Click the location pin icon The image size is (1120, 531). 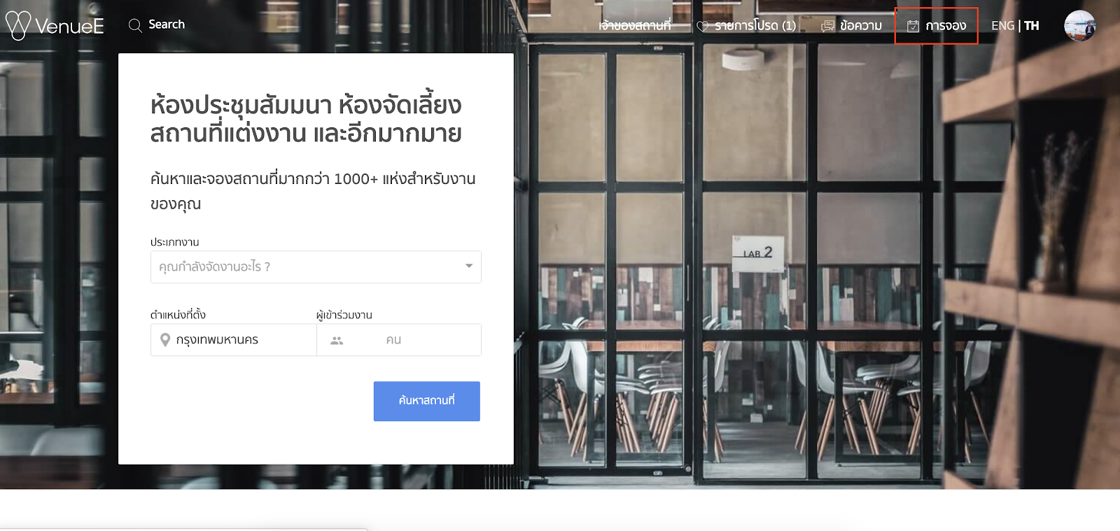pyautogui.click(x=165, y=340)
